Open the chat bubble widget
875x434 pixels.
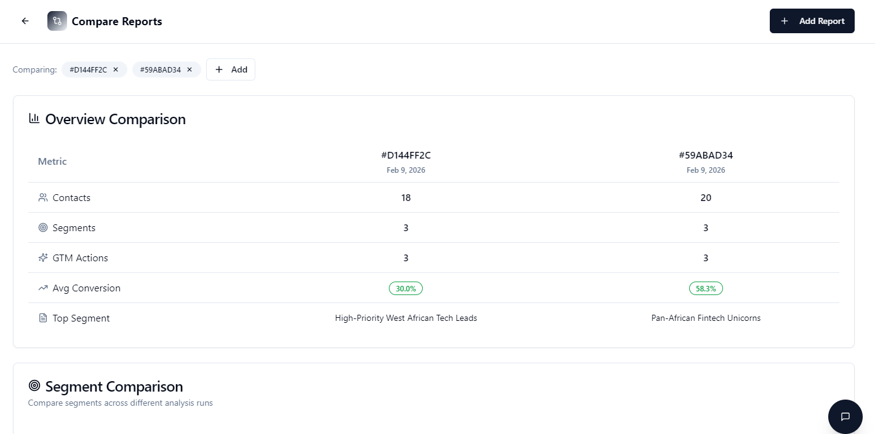845,416
